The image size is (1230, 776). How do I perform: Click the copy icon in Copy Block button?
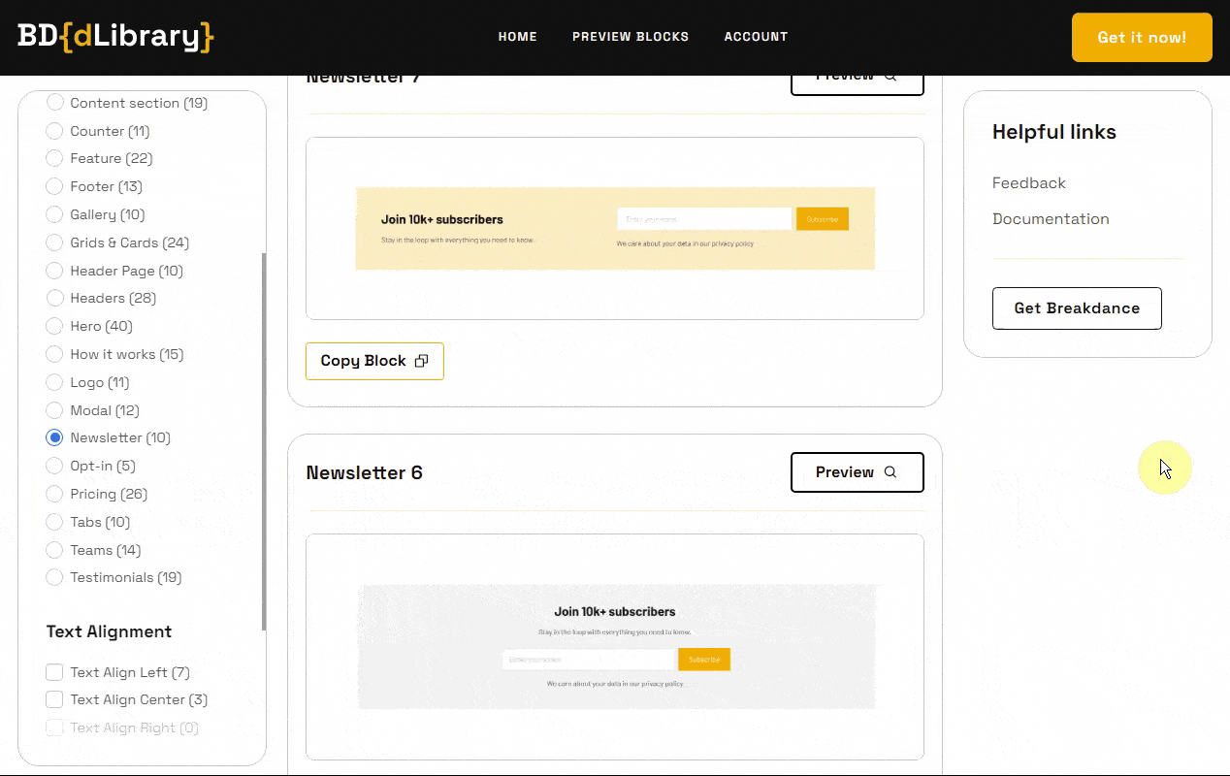[x=421, y=361]
